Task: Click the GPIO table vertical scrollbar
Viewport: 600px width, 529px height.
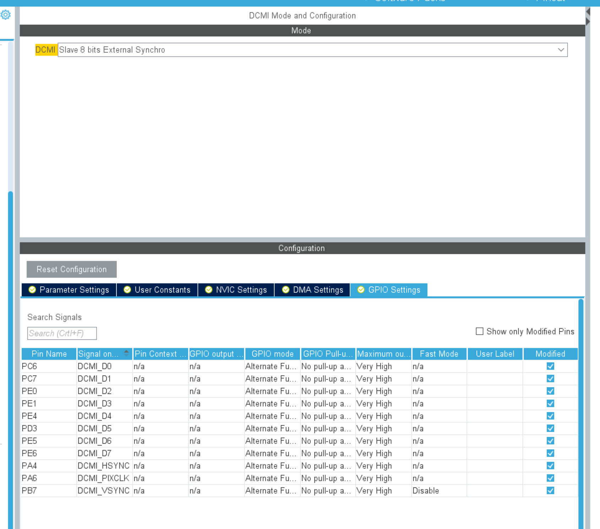Action: pos(581,414)
